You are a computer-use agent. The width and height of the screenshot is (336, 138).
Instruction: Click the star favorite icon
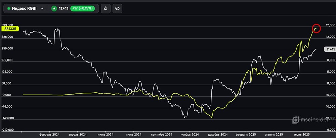pos(106,9)
